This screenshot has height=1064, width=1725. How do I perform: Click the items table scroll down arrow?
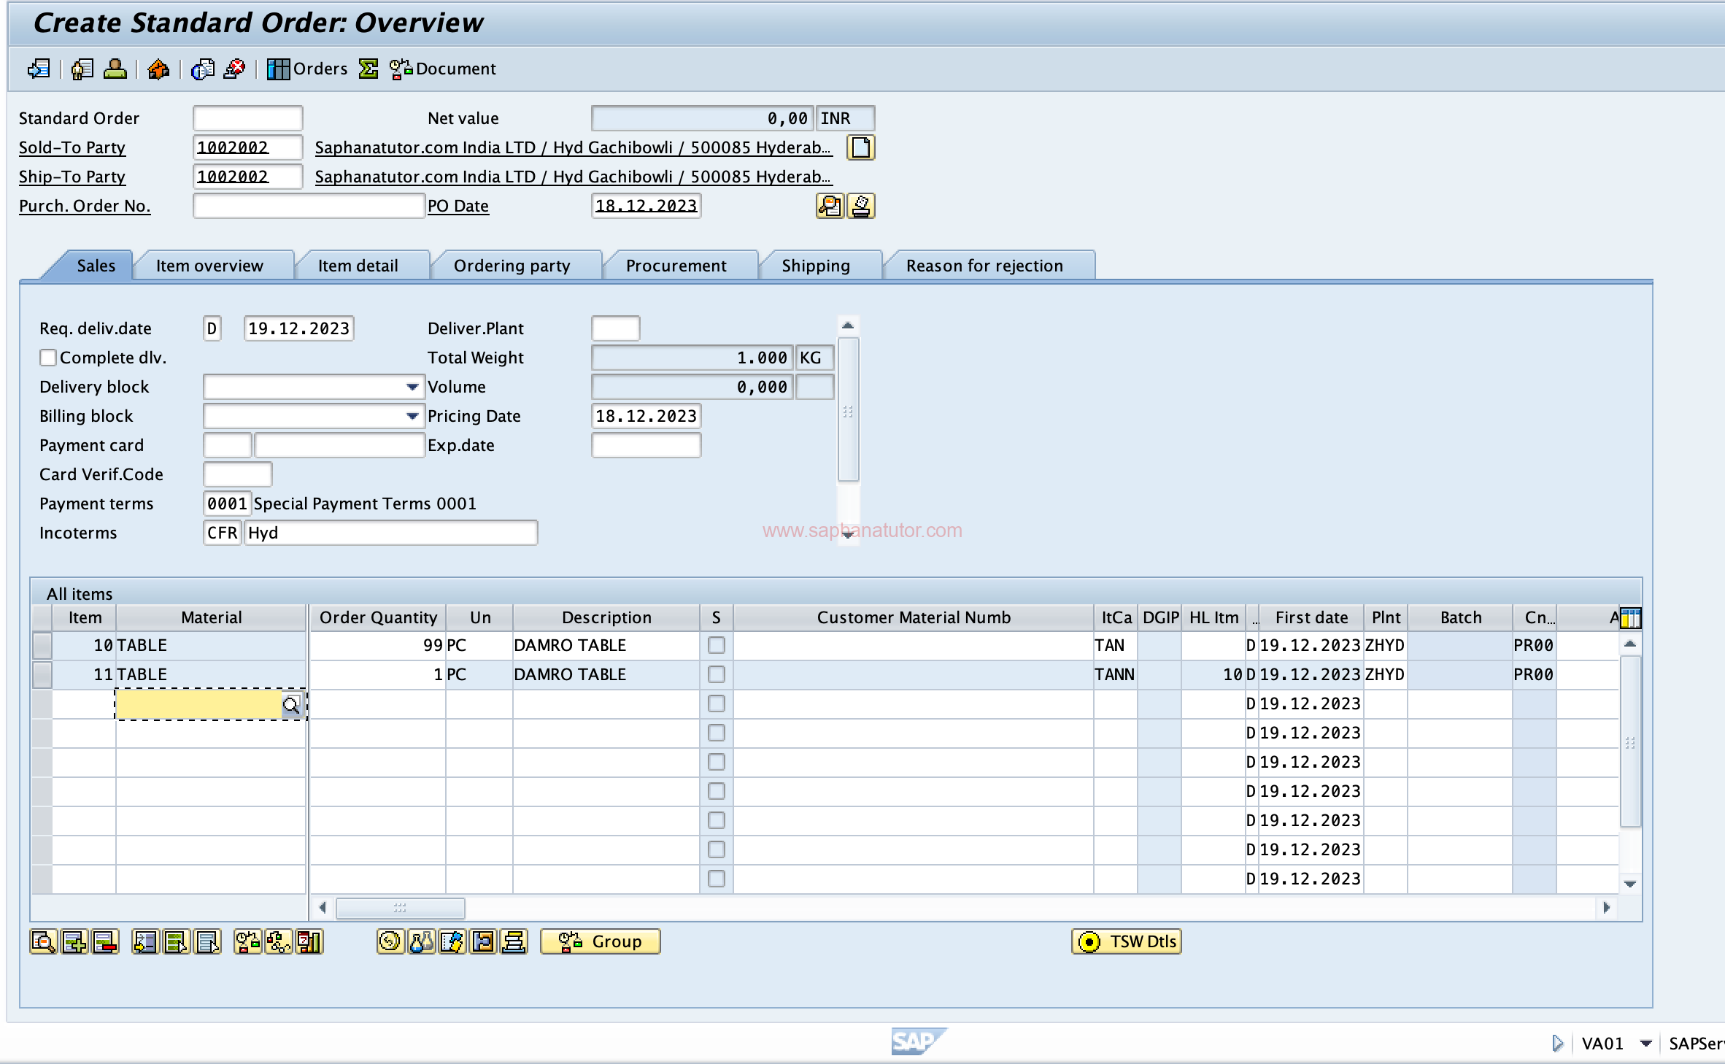tap(1630, 884)
